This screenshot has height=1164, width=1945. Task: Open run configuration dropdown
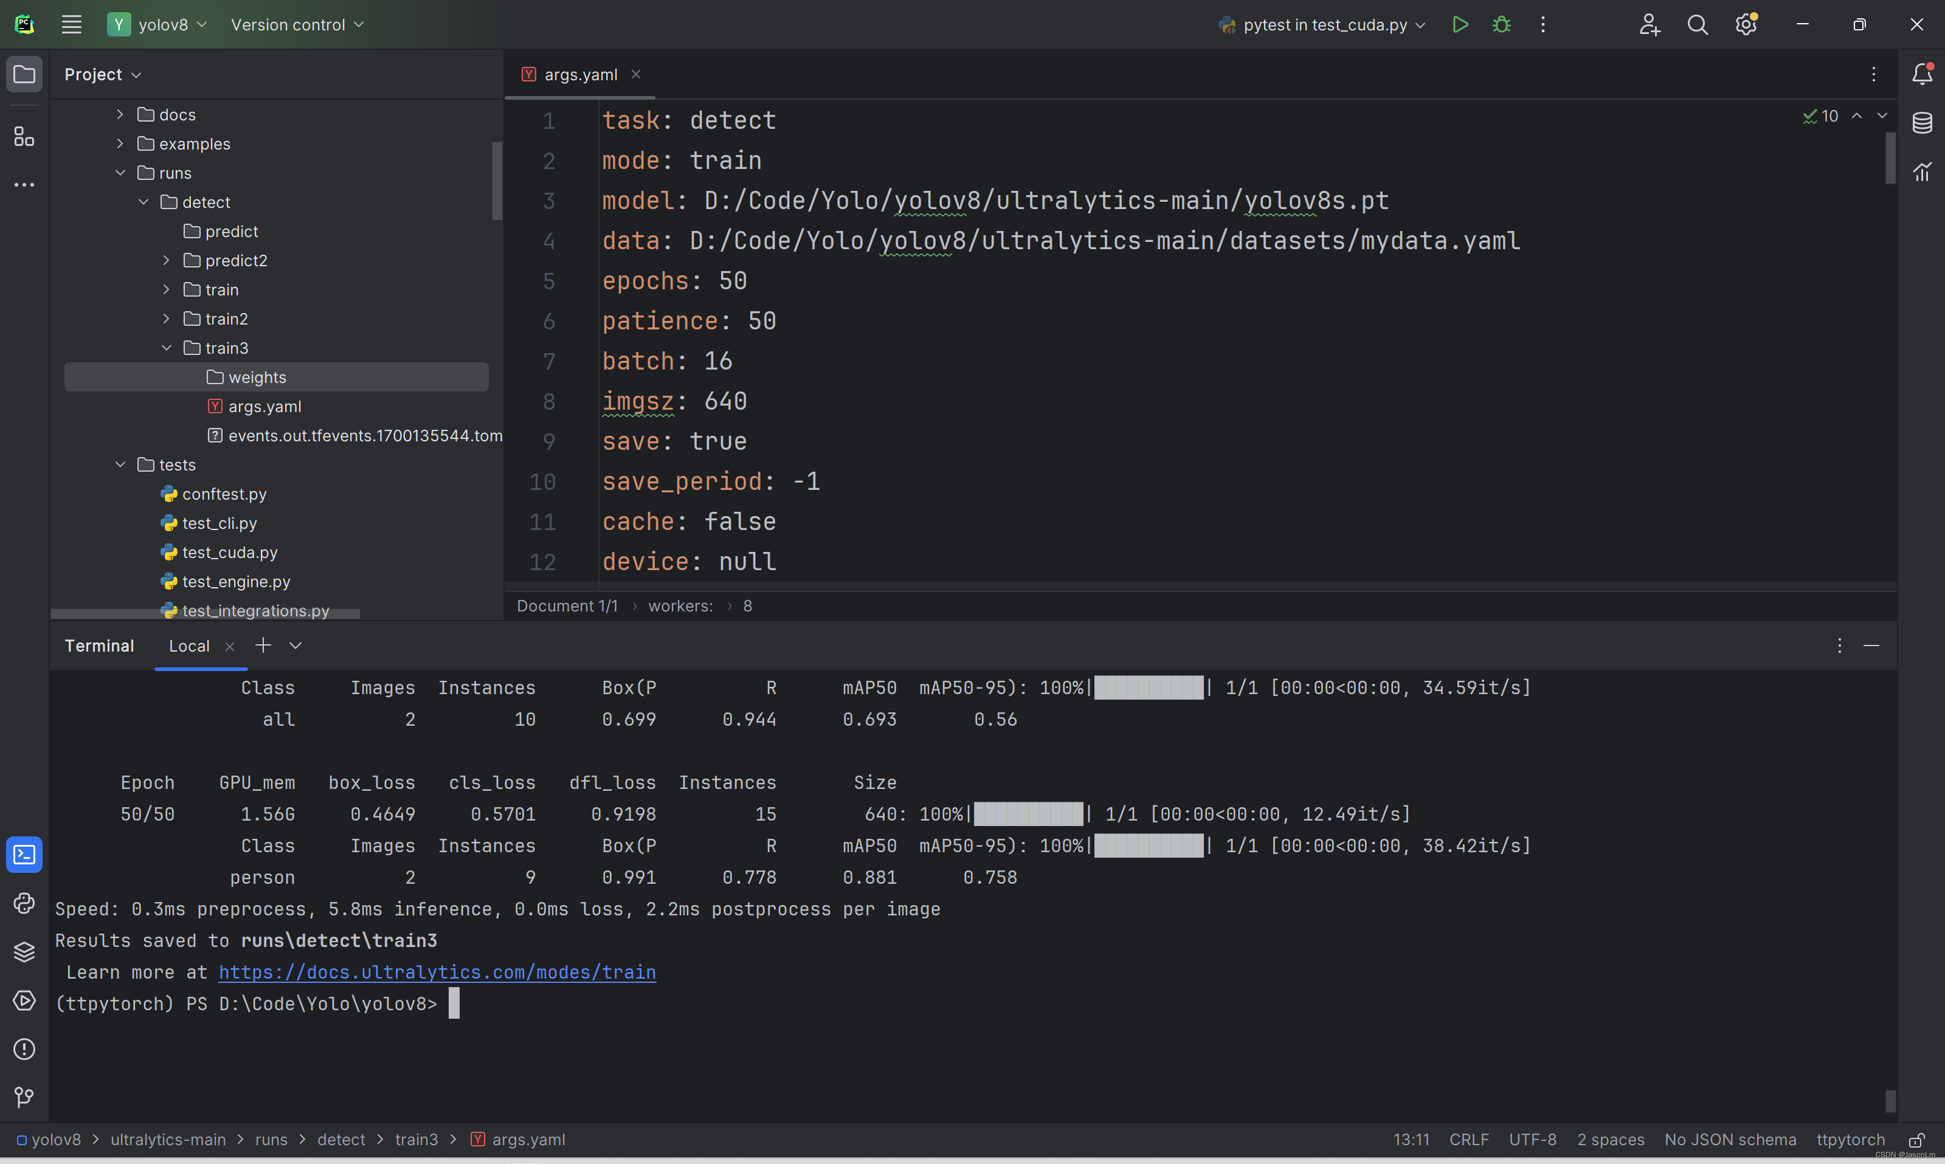click(x=1323, y=24)
